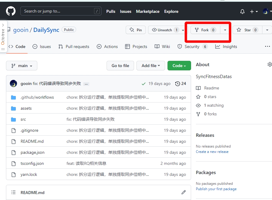Open the tsconfig.json file

click(x=32, y=164)
